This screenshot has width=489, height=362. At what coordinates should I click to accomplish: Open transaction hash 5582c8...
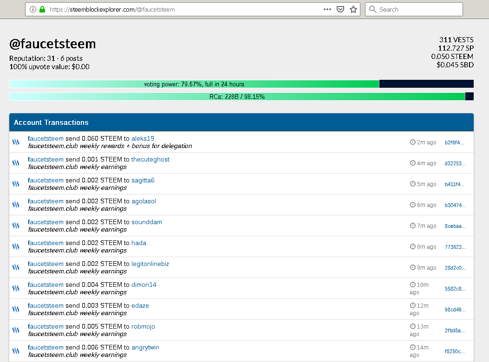click(x=455, y=289)
